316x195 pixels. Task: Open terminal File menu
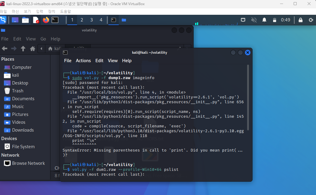click(68, 61)
